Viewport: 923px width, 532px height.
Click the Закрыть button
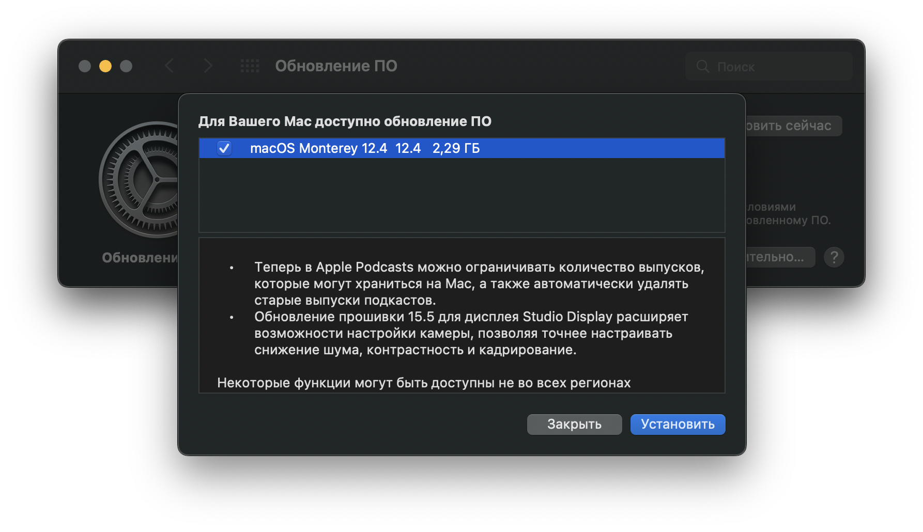[574, 425]
